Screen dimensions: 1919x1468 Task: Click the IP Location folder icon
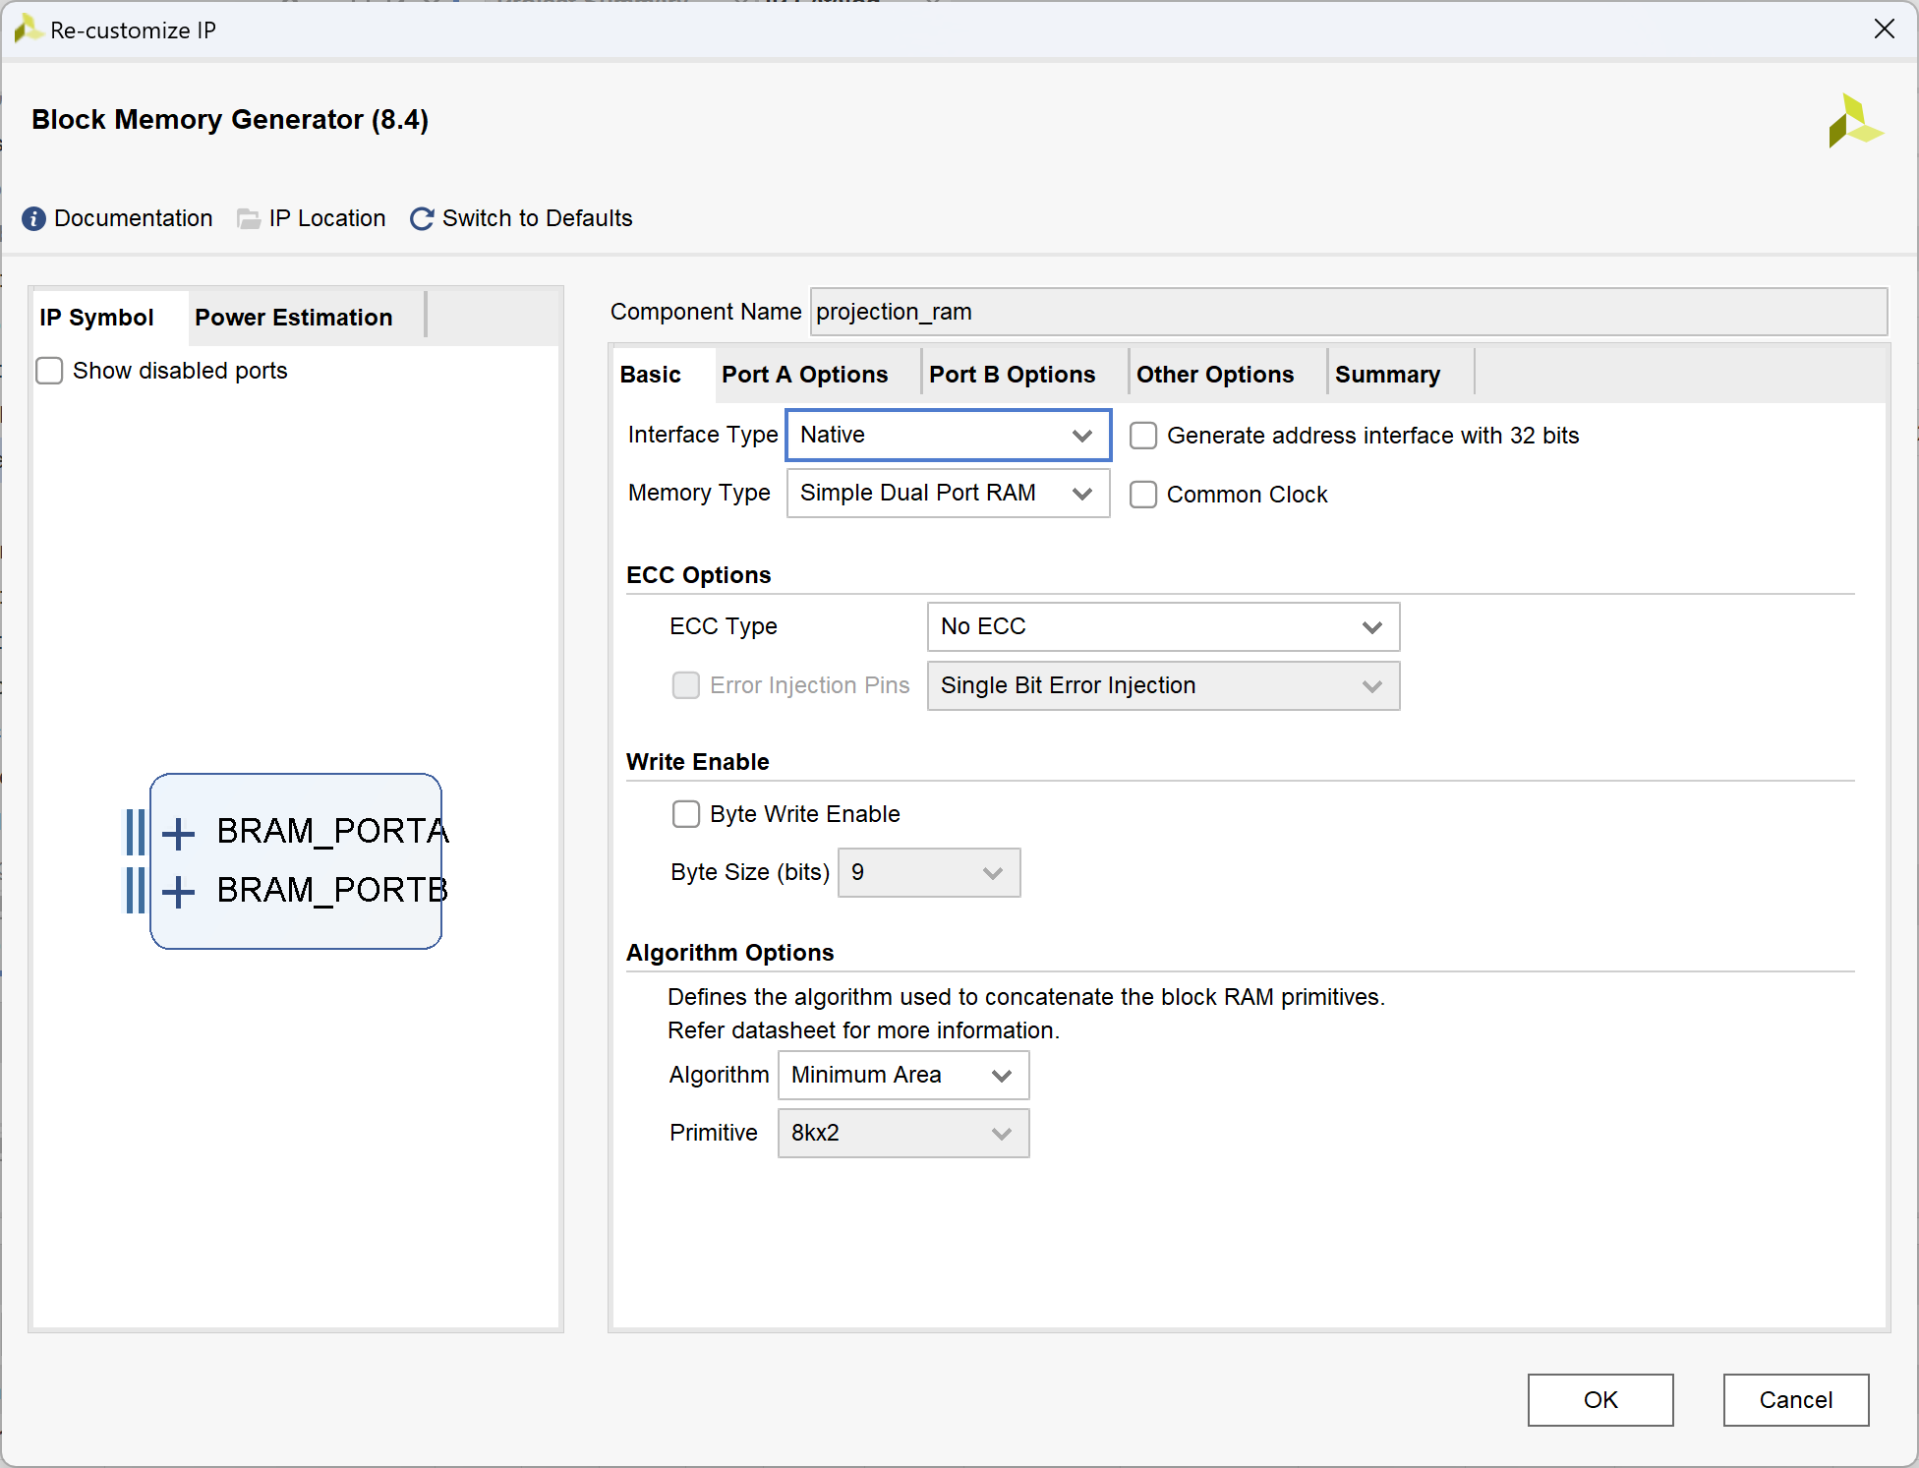click(249, 218)
